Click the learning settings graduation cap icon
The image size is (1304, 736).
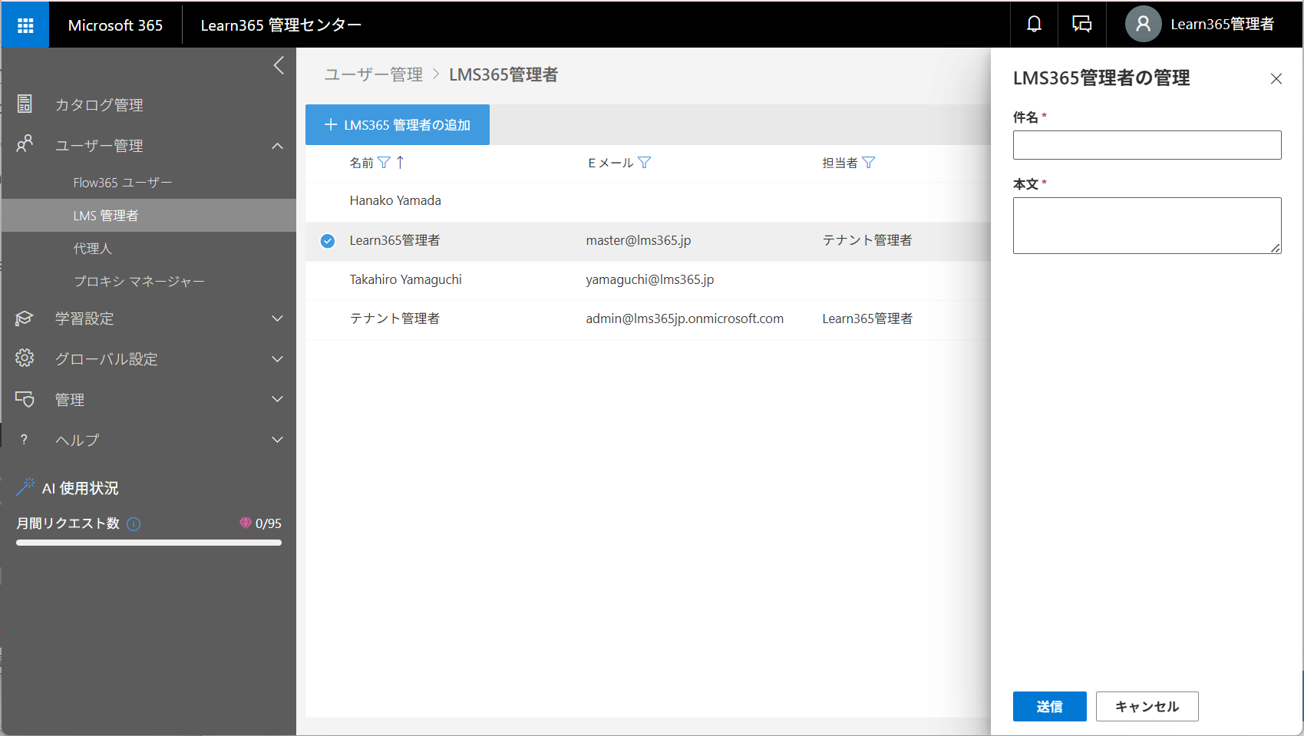pos(25,318)
